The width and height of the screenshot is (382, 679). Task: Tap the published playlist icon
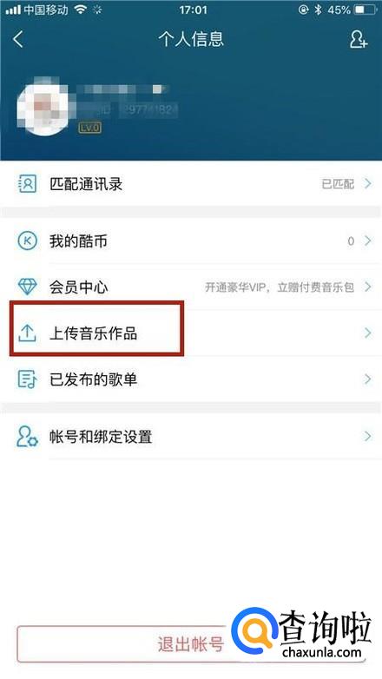pyautogui.click(x=27, y=379)
